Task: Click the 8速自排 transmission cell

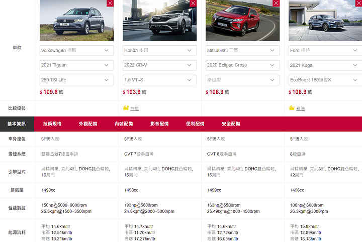Action: point(298,154)
